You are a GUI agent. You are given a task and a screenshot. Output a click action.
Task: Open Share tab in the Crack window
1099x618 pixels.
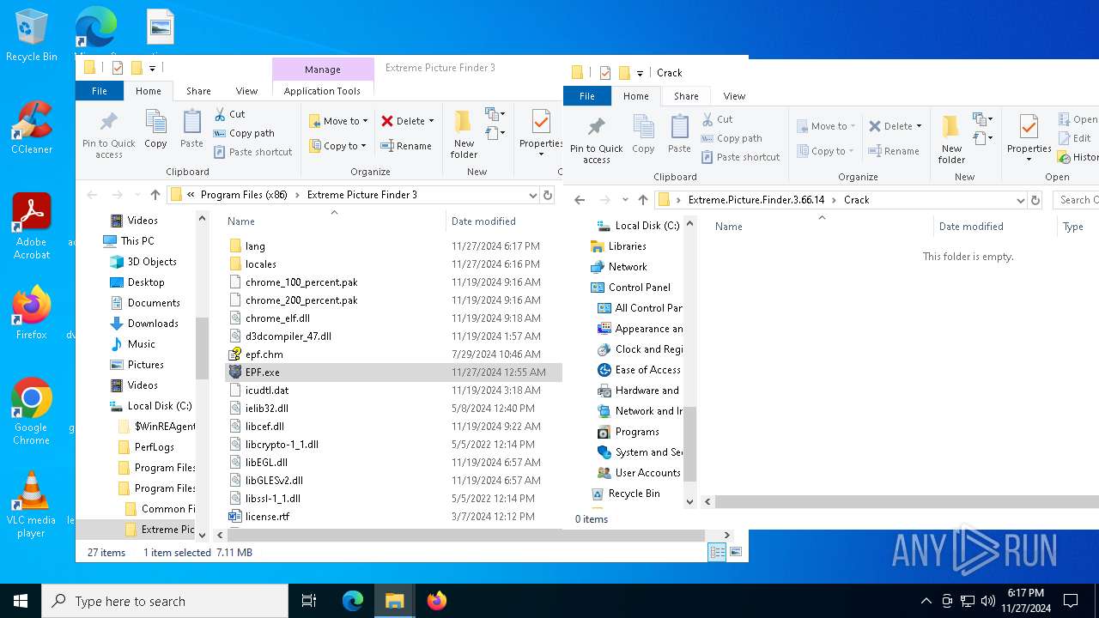point(686,96)
